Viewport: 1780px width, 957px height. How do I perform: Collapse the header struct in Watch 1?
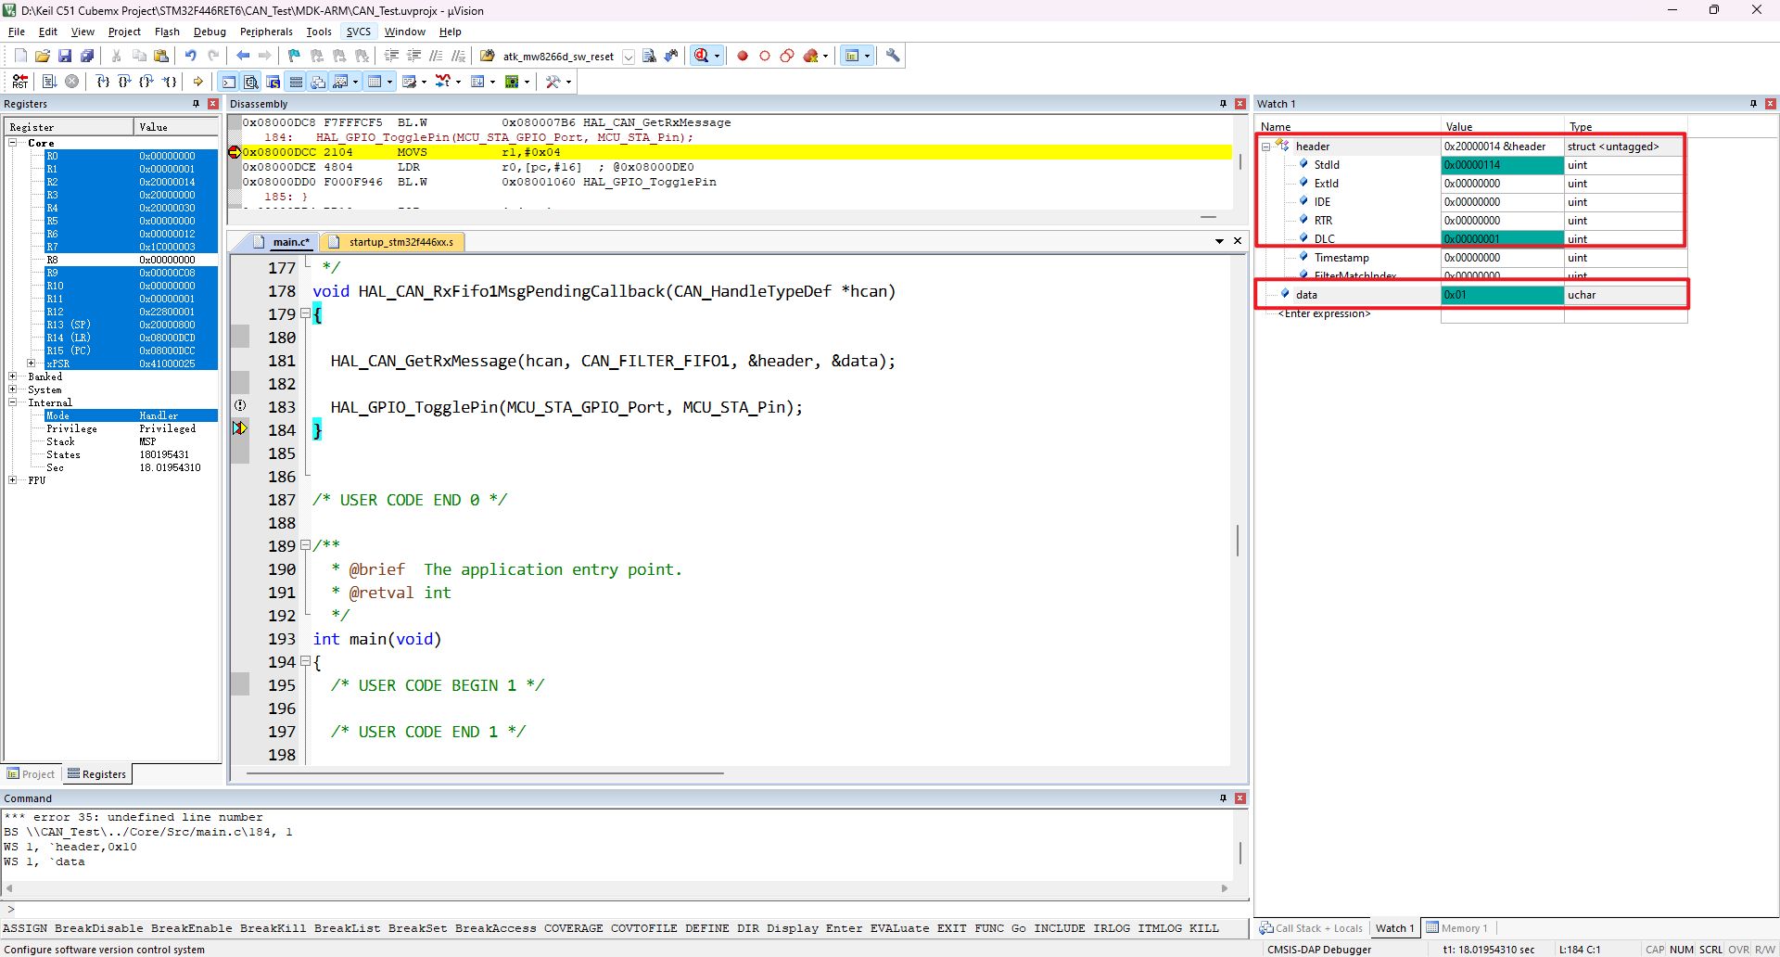(1265, 147)
